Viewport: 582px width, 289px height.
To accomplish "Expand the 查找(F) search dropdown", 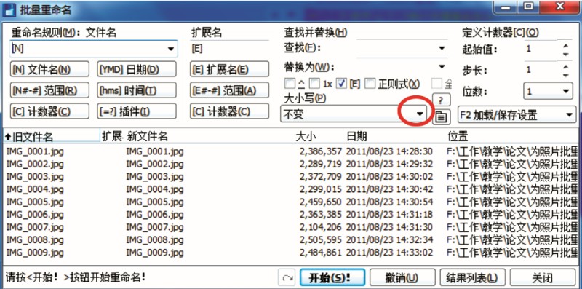I will click(x=442, y=48).
